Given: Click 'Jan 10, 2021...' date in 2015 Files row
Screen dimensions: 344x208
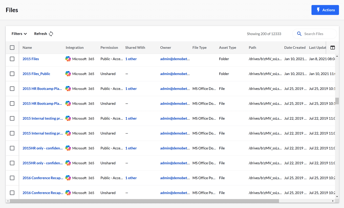Looking at the screenshot, I should tap(295, 59).
